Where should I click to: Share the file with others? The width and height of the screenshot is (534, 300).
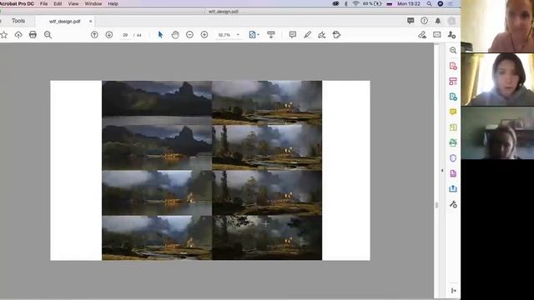(x=451, y=35)
